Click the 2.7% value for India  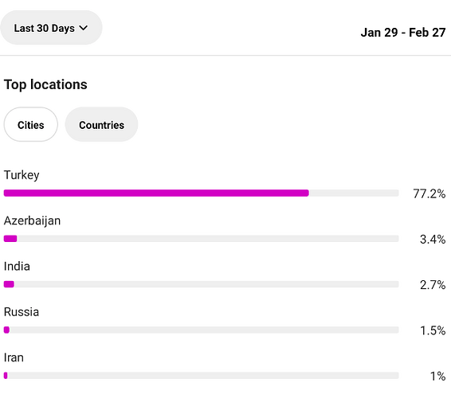tap(433, 285)
